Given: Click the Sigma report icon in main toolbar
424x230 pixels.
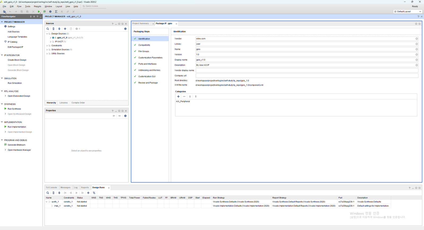Looking at the screenshot, I should [x=56, y=12].
